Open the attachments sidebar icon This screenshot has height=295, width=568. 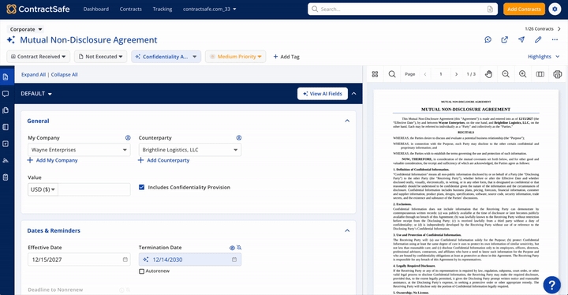click(6, 110)
